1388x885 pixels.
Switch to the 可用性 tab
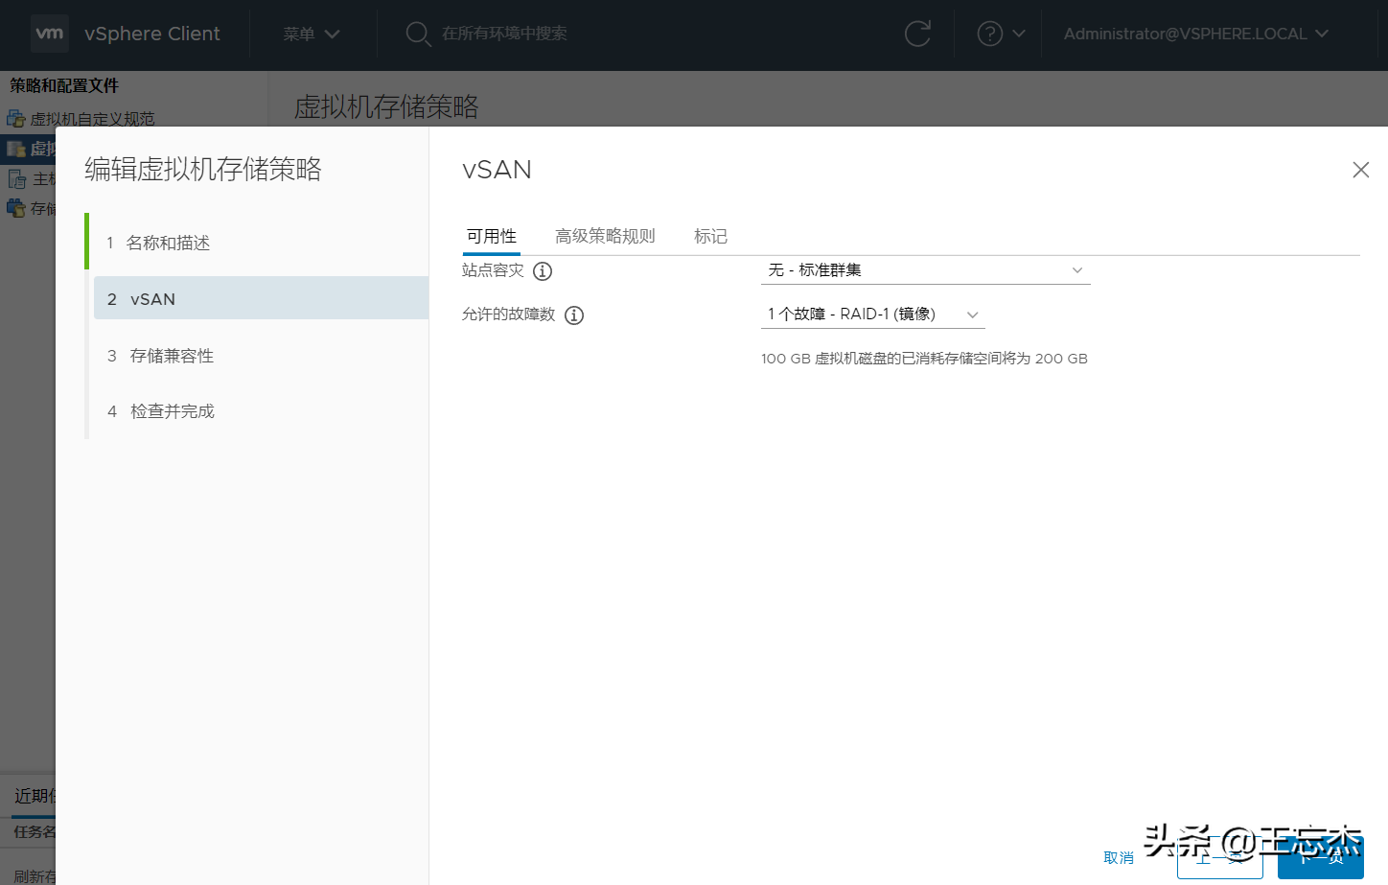(492, 236)
